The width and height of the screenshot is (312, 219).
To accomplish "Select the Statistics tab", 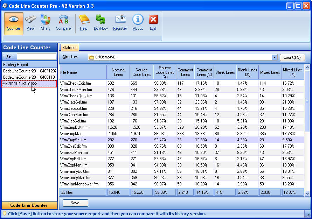I will point(70,48).
